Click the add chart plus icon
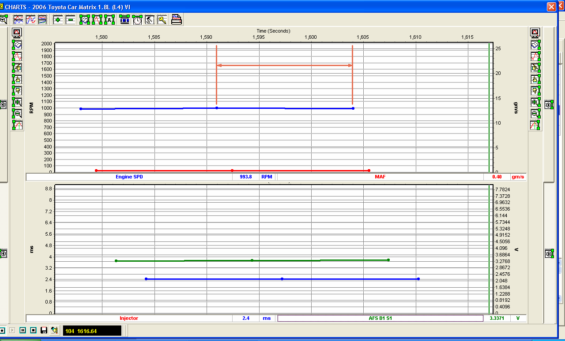The width and height of the screenshot is (565, 341). tap(57, 19)
